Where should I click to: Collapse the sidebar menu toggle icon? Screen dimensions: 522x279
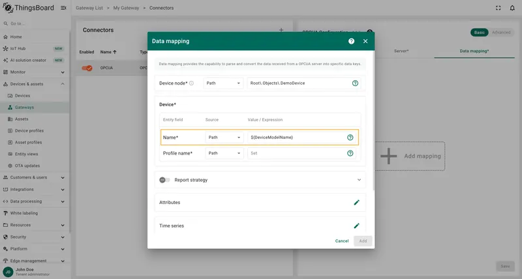[x=63, y=8]
